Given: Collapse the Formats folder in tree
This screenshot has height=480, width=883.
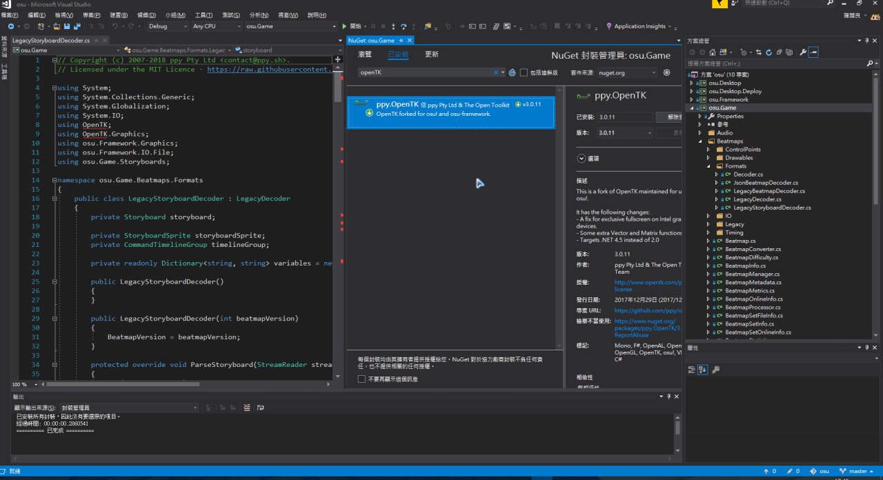Looking at the screenshot, I should [708, 166].
